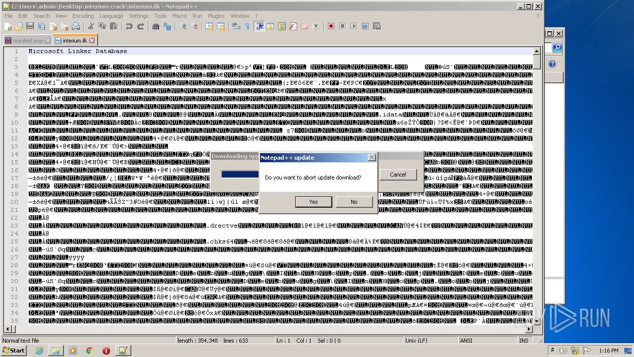
Task: Open Find with the binoculars icon
Action: (156, 26)
